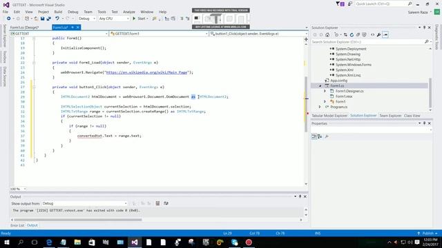Open the Help menu

coord(163,12)
